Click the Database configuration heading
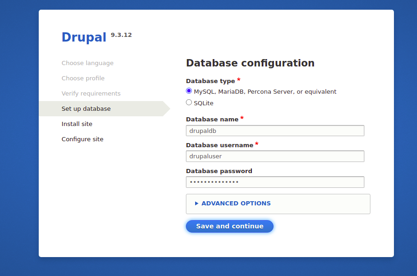The image size is (417, 276). [x=250, y=63]
